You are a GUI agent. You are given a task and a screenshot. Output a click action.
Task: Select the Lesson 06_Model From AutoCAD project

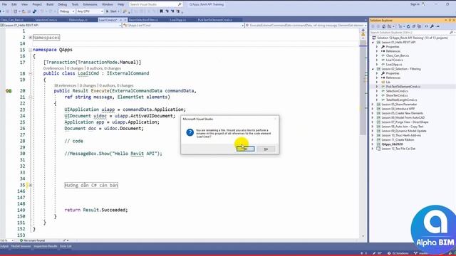coord(403,117)
